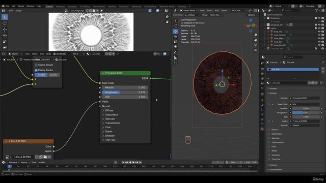Click the Alpha T_Iris_A_M.PNG link field
326x183 pixels.
click(x=305, y=121)
